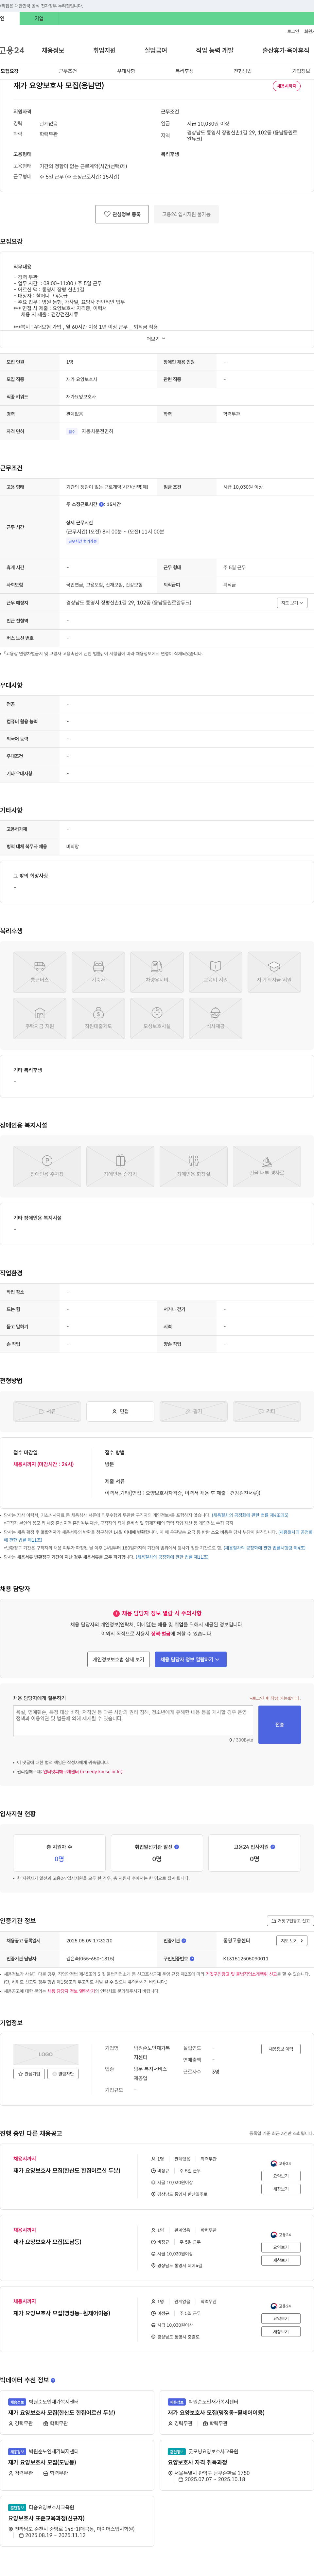
Task: Select the 교육비 지원 welfare icon
Action: (x=215, y=972)
